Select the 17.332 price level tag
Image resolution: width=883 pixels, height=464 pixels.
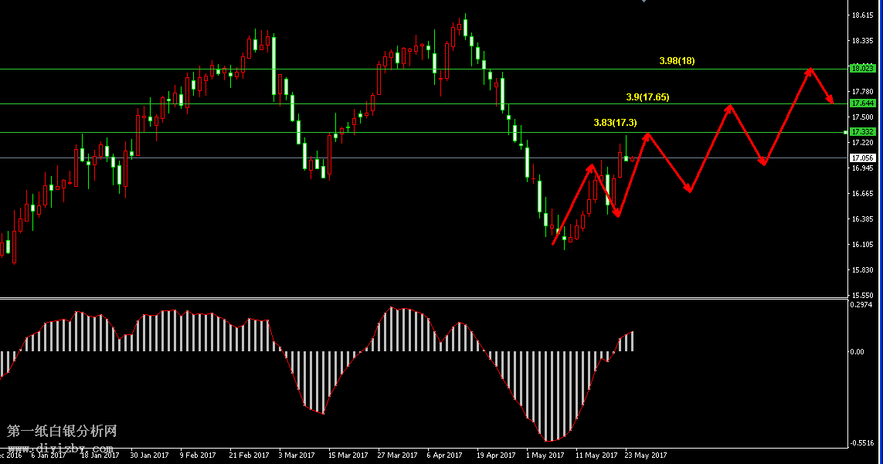tap(861, 132)
